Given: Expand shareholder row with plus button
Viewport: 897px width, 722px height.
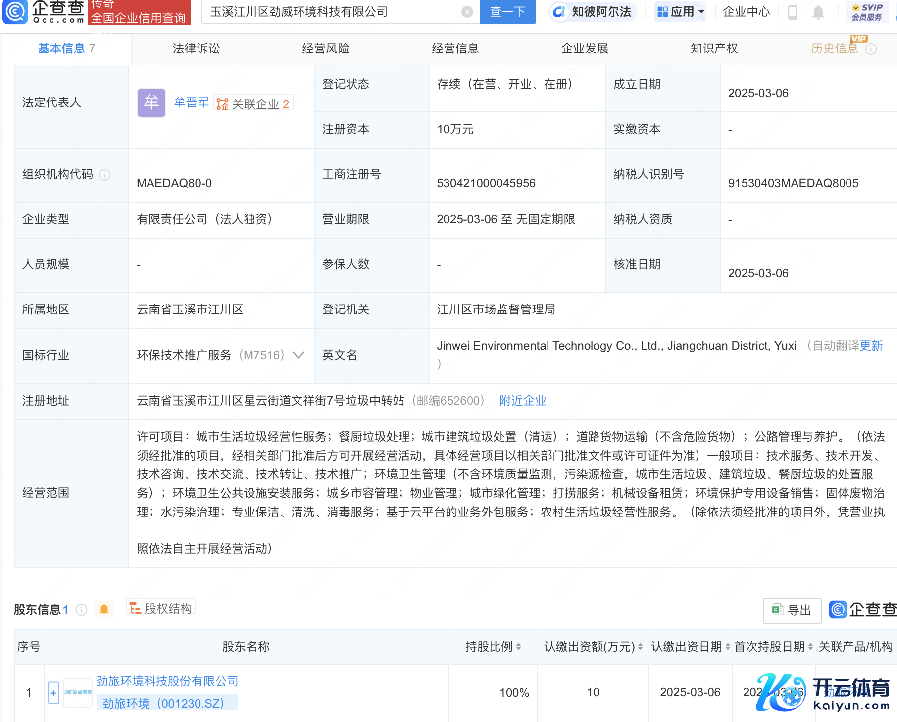Looking at the screenshot, I should pyautogui.click(x=53, y=693).
